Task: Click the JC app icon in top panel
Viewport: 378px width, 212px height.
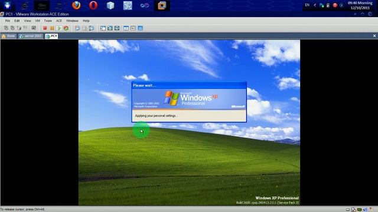Action: (128, 5)
